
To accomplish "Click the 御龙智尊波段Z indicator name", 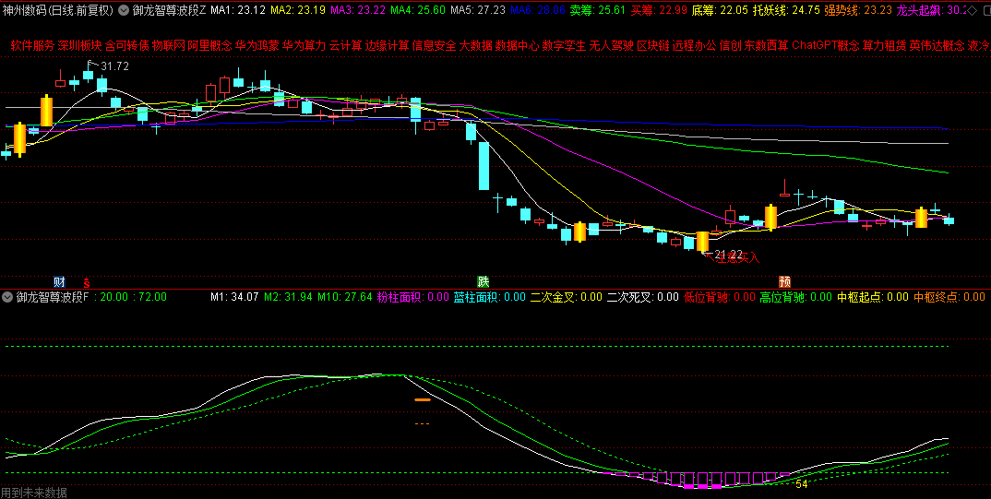I will 170,10.
